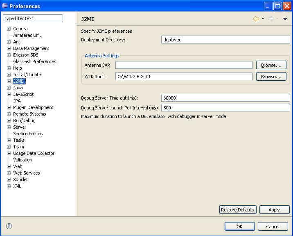Select the JPA preference page

coord(17,101)
